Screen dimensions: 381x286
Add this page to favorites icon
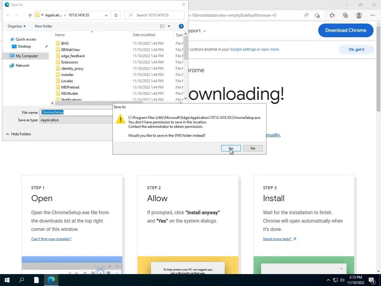pos(317,15)
